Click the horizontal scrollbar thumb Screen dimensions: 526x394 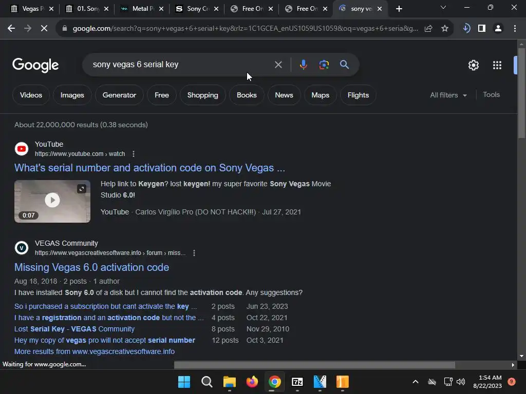314,365
